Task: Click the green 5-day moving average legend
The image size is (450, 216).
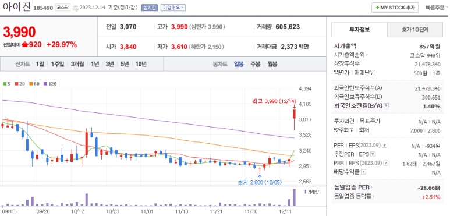Action: [6, 84]
